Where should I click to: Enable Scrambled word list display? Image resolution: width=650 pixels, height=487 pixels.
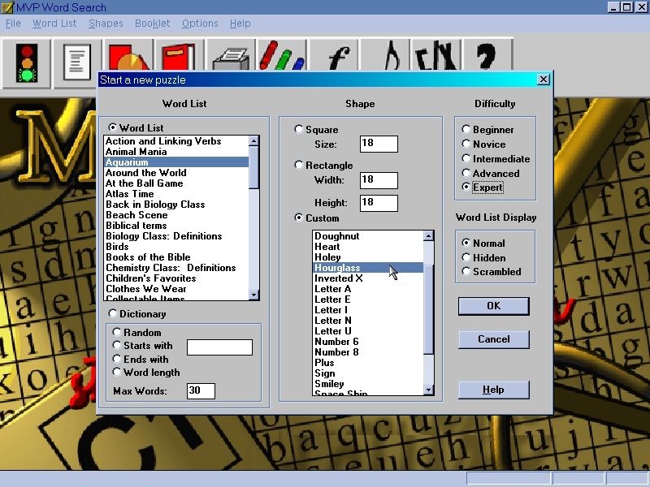[466, 272]
